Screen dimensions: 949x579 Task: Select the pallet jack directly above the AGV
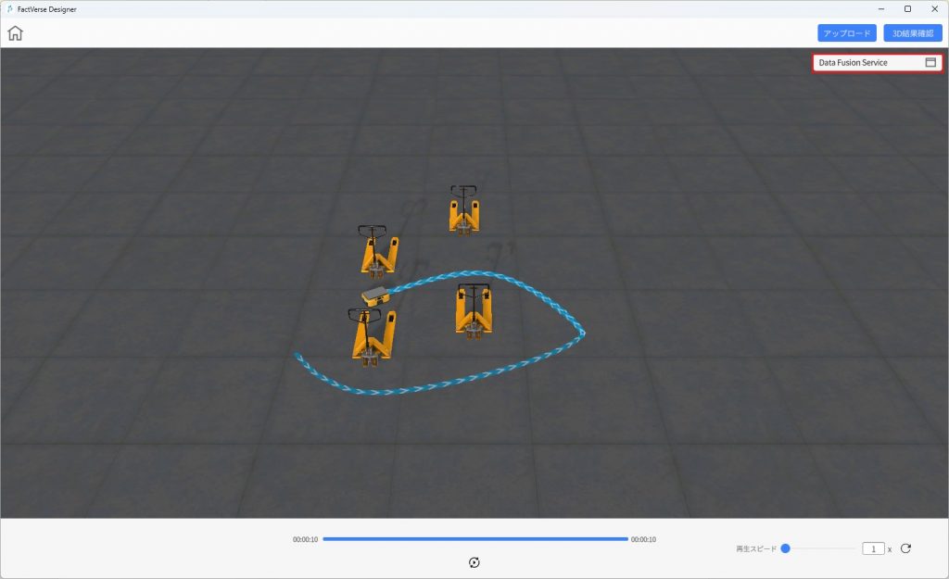(x=378, y=250)
